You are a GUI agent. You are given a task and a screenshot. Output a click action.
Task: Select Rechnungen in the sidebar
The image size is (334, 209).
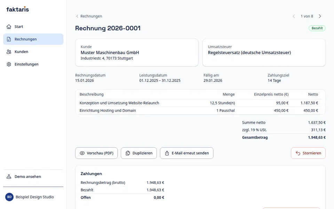point(33,39)
